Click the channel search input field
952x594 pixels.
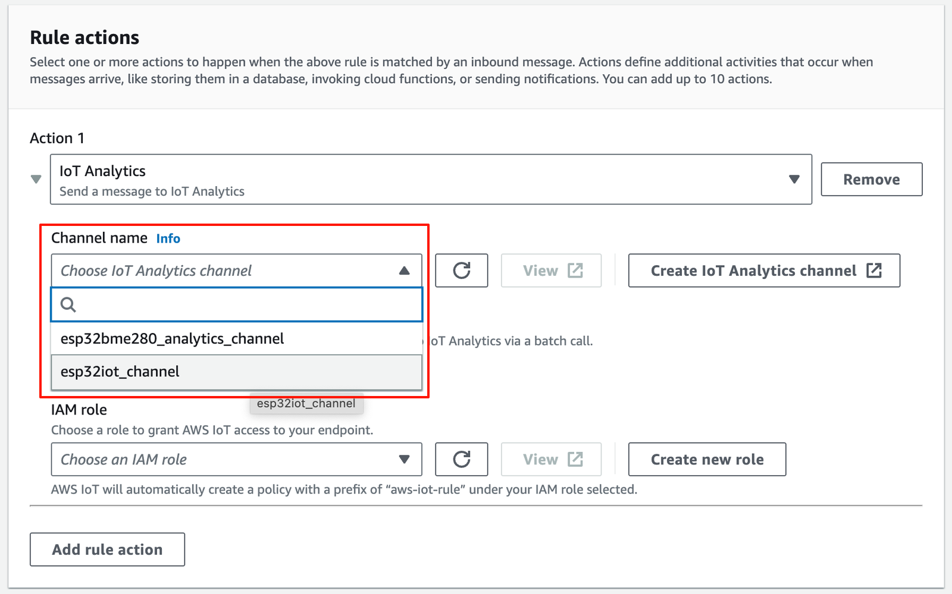[x=236, y=304]
